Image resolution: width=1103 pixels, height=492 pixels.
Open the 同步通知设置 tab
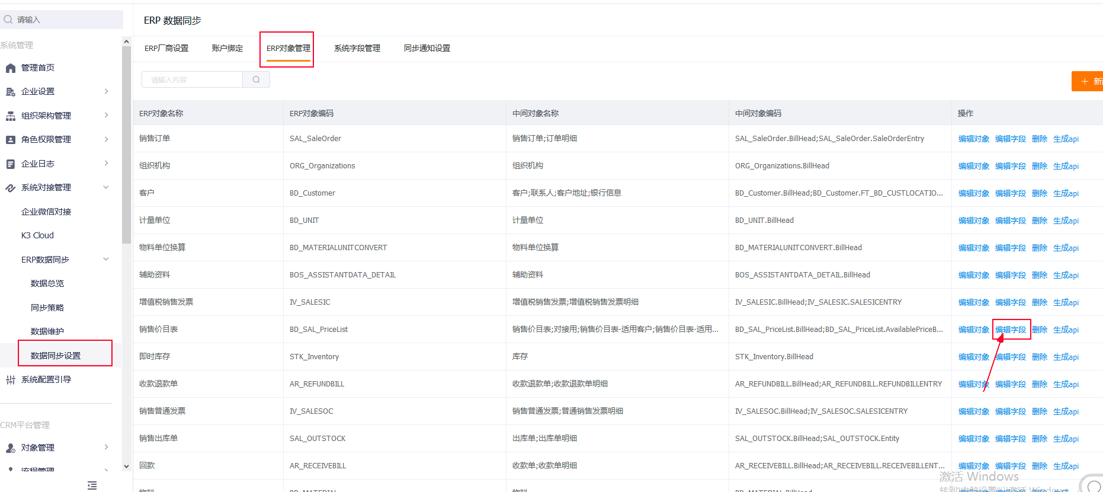427,49
